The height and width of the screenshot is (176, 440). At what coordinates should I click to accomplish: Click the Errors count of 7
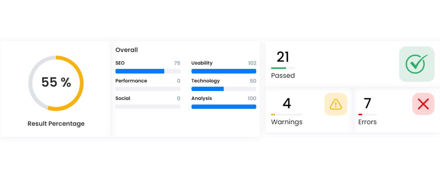[367, 104]
